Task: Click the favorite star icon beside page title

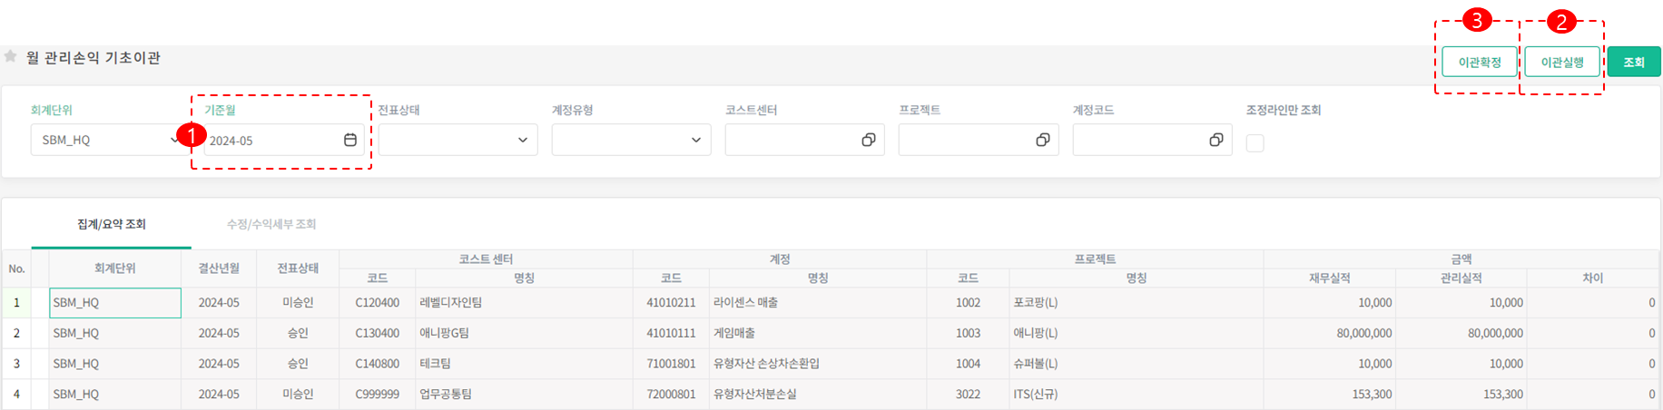Action: [x=11, y=56]
